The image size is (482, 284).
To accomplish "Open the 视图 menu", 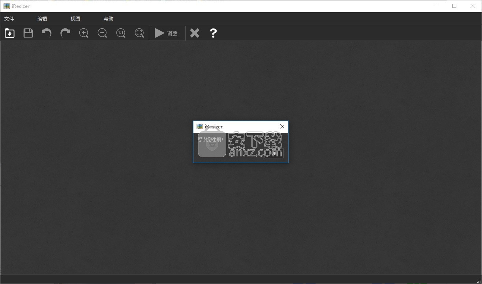I will coord(75,19).
